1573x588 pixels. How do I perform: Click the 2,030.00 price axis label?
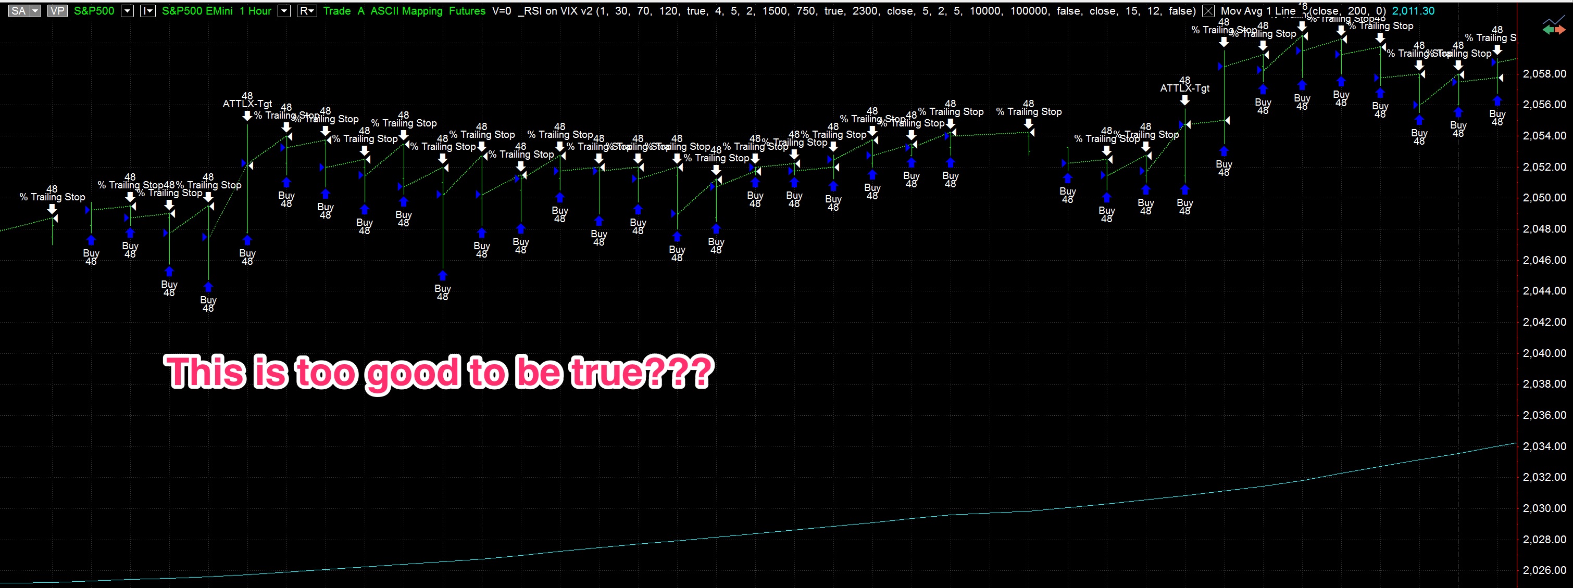(1544, 508)
